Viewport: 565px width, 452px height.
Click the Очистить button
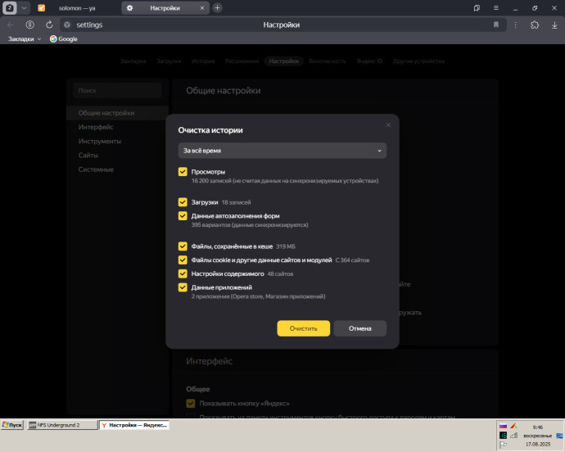[x=304, y=328]
